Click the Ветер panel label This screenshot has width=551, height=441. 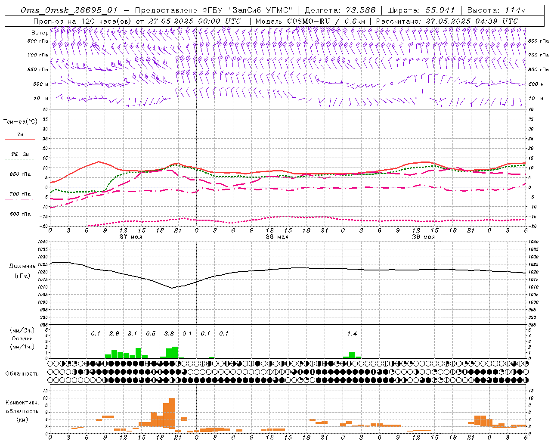(x=40, y=33)
